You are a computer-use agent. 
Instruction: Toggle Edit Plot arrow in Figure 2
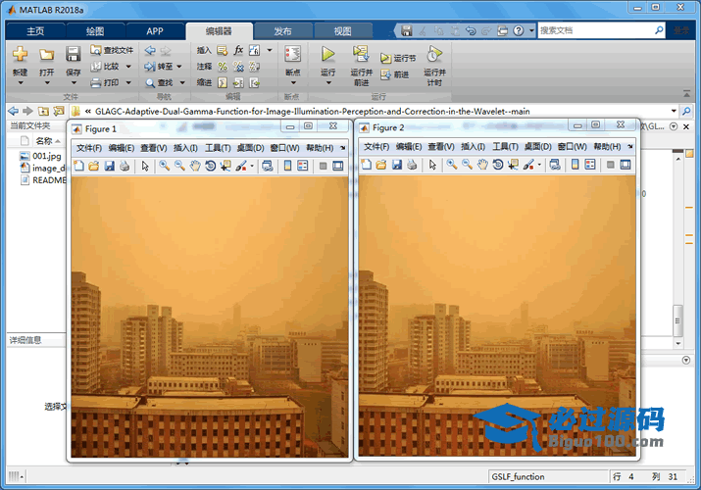(x=432, y=165)
